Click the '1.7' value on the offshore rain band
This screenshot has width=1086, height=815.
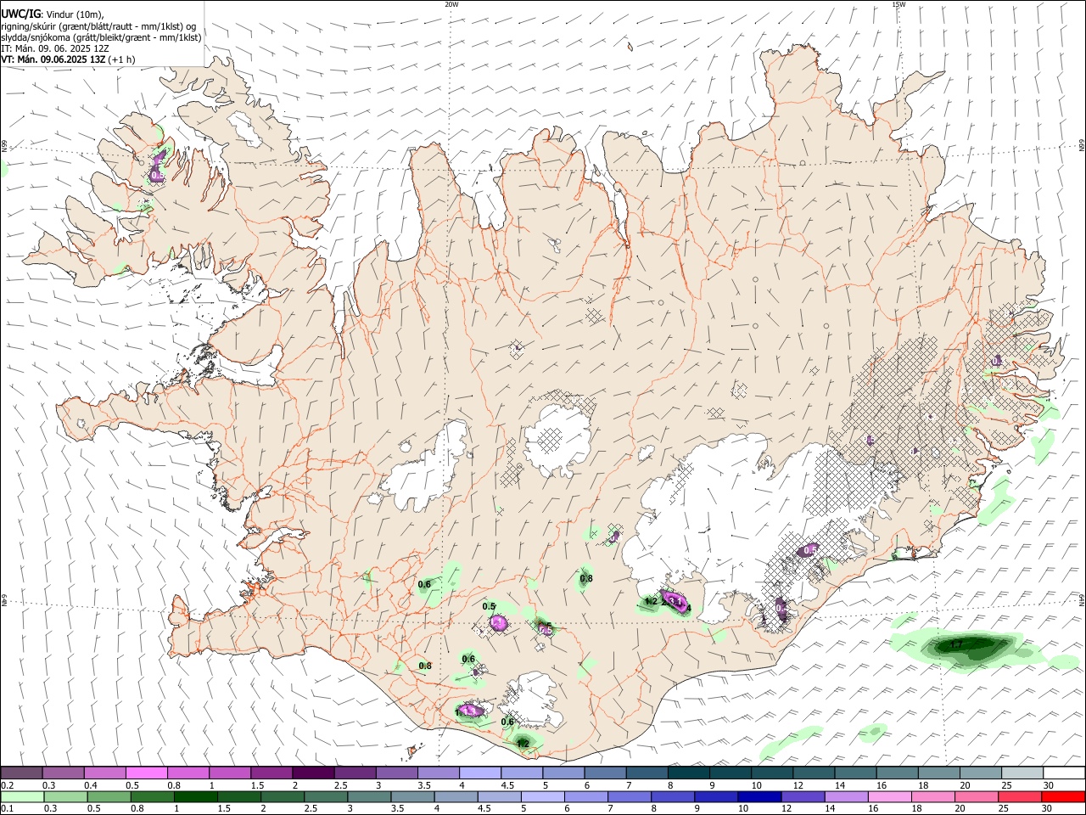pyautogui.click(x=956, y=645)
